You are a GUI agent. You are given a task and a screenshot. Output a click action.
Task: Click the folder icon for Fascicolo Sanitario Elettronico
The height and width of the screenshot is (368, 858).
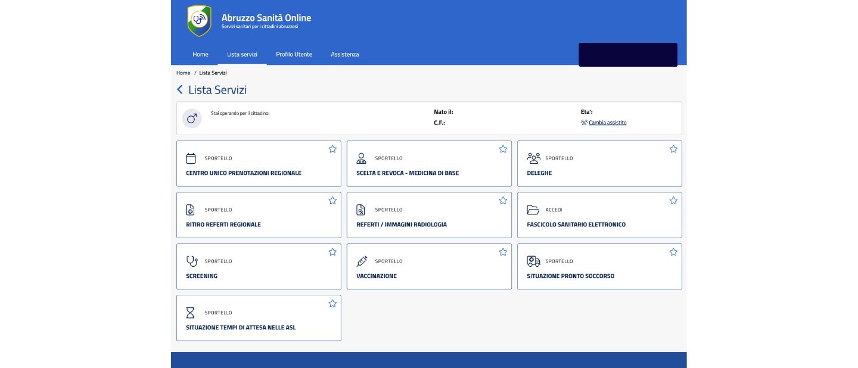533,210
